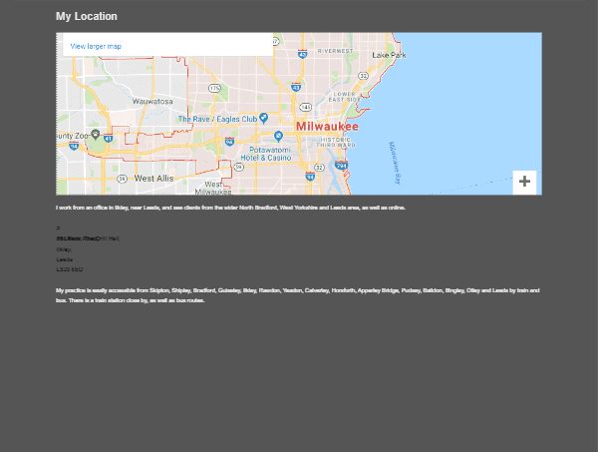This screenshot has height=452, width=598.
Task: Click the County Zoo green marker
Action: [x=96, y=135]
